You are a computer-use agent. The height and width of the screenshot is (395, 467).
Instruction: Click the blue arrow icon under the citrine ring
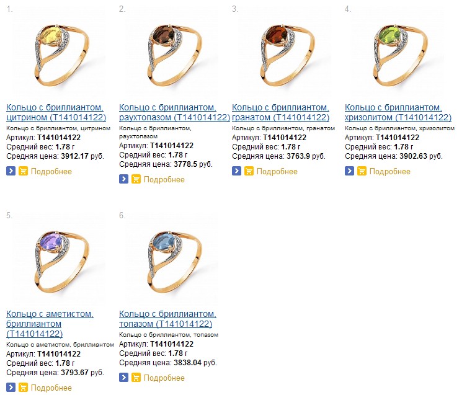pos(11,171)
